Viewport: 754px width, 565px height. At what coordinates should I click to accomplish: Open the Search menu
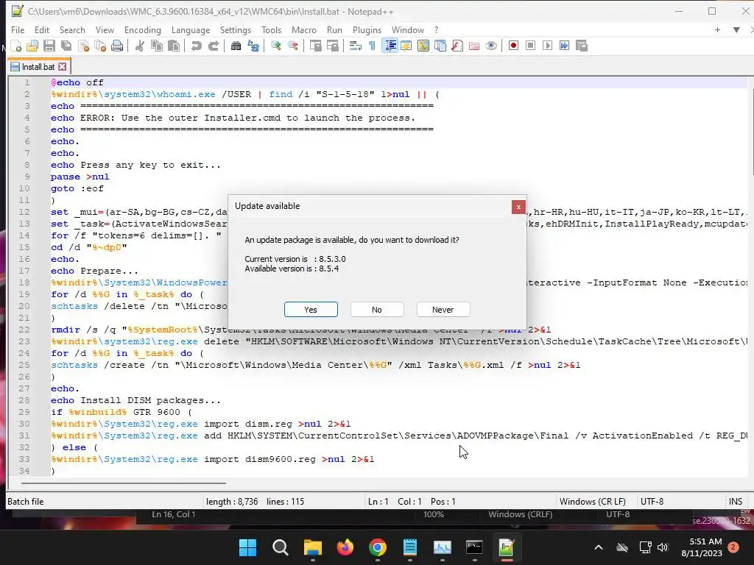pos(72,29)
